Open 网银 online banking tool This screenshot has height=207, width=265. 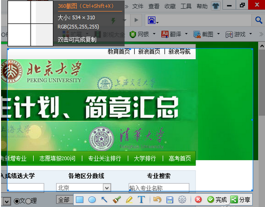coord(139,34)
